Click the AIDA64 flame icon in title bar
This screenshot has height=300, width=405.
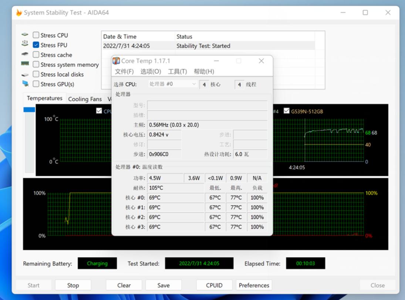18,13
